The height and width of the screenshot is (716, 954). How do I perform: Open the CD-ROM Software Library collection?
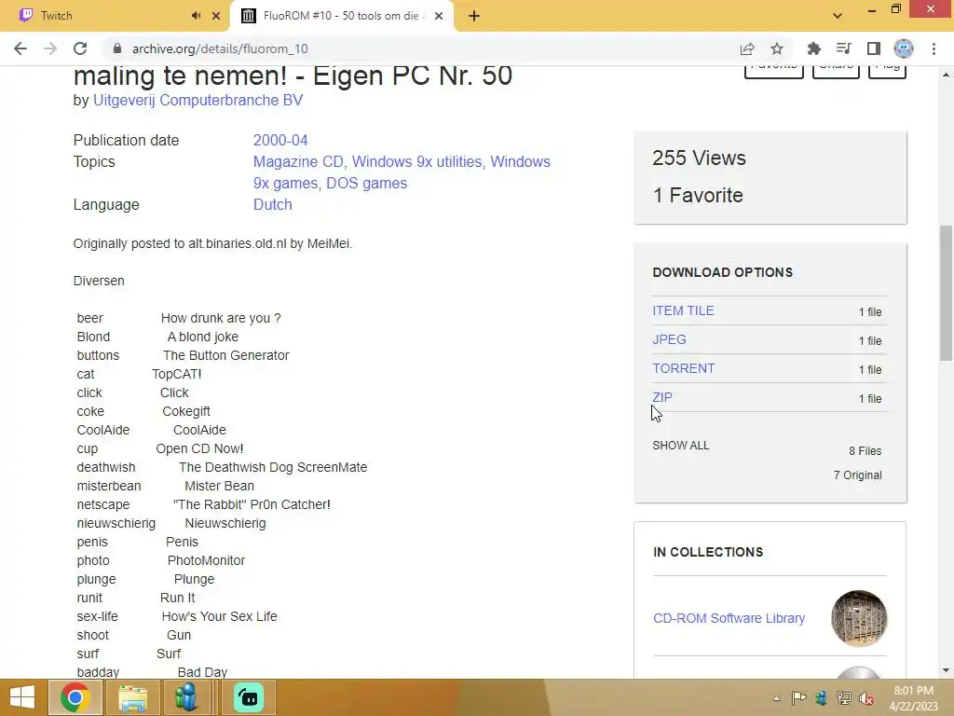729,618
